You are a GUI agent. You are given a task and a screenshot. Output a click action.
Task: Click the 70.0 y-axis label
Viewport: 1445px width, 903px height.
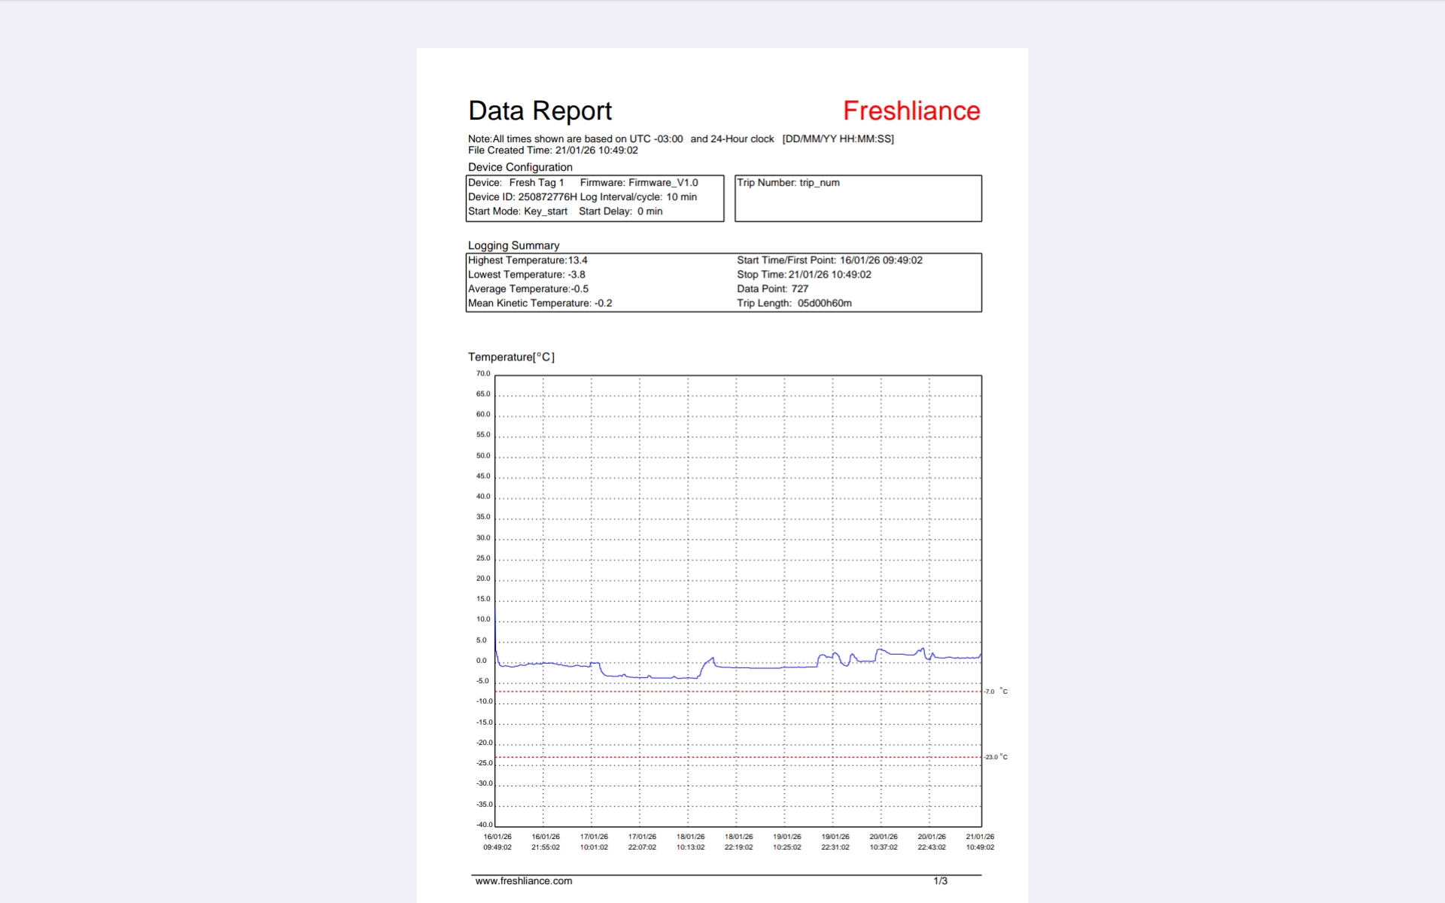482,374
